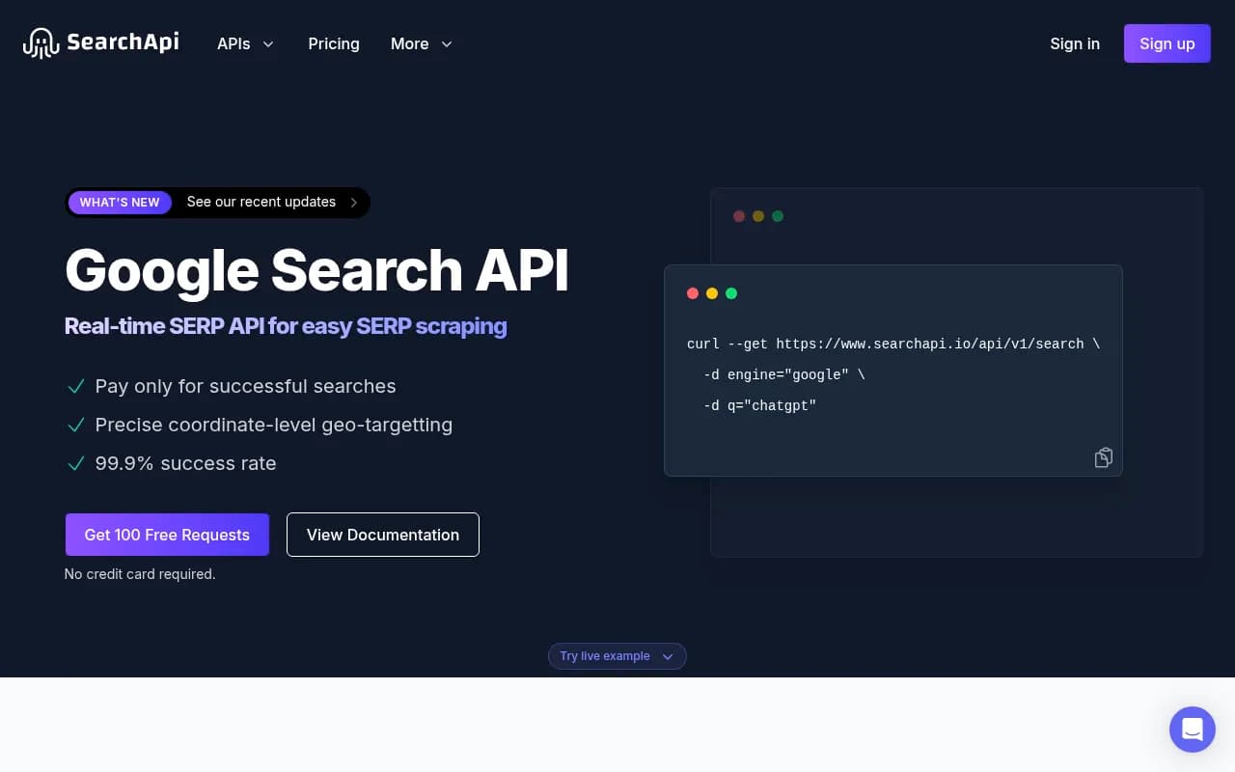The width and height of the screenshot is (1235, 772).
Task: Expand the More dropdown menu
Action: point(422,43)
